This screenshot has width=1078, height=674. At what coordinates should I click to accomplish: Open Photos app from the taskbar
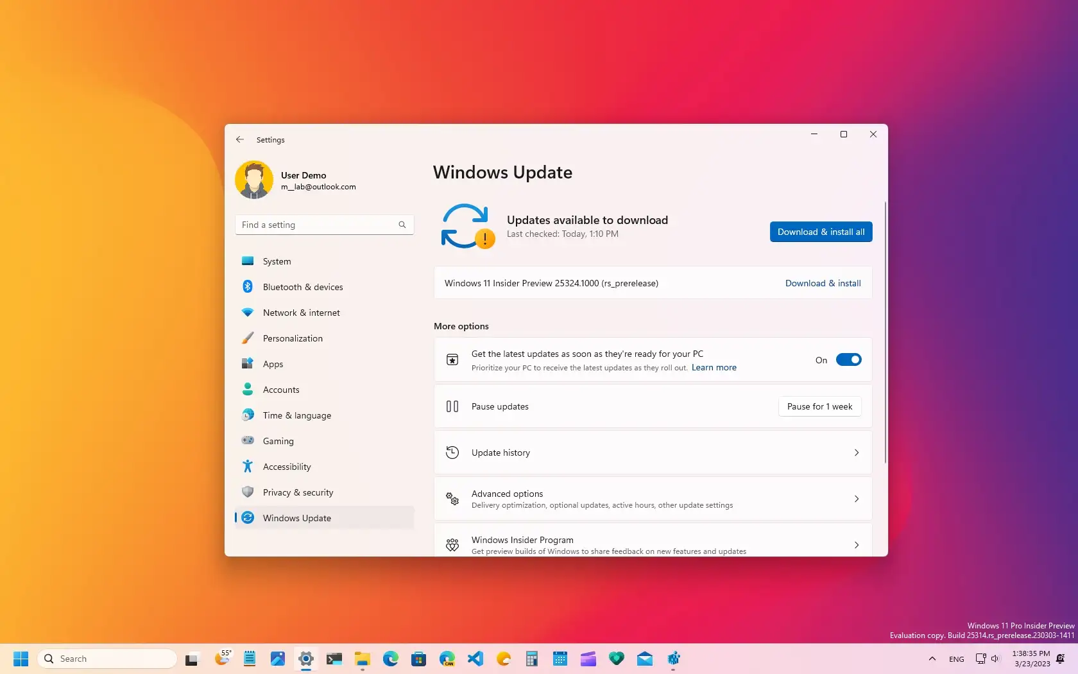(x=278, y=659)
